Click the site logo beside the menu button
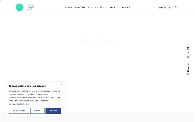 tap(30, 7)
